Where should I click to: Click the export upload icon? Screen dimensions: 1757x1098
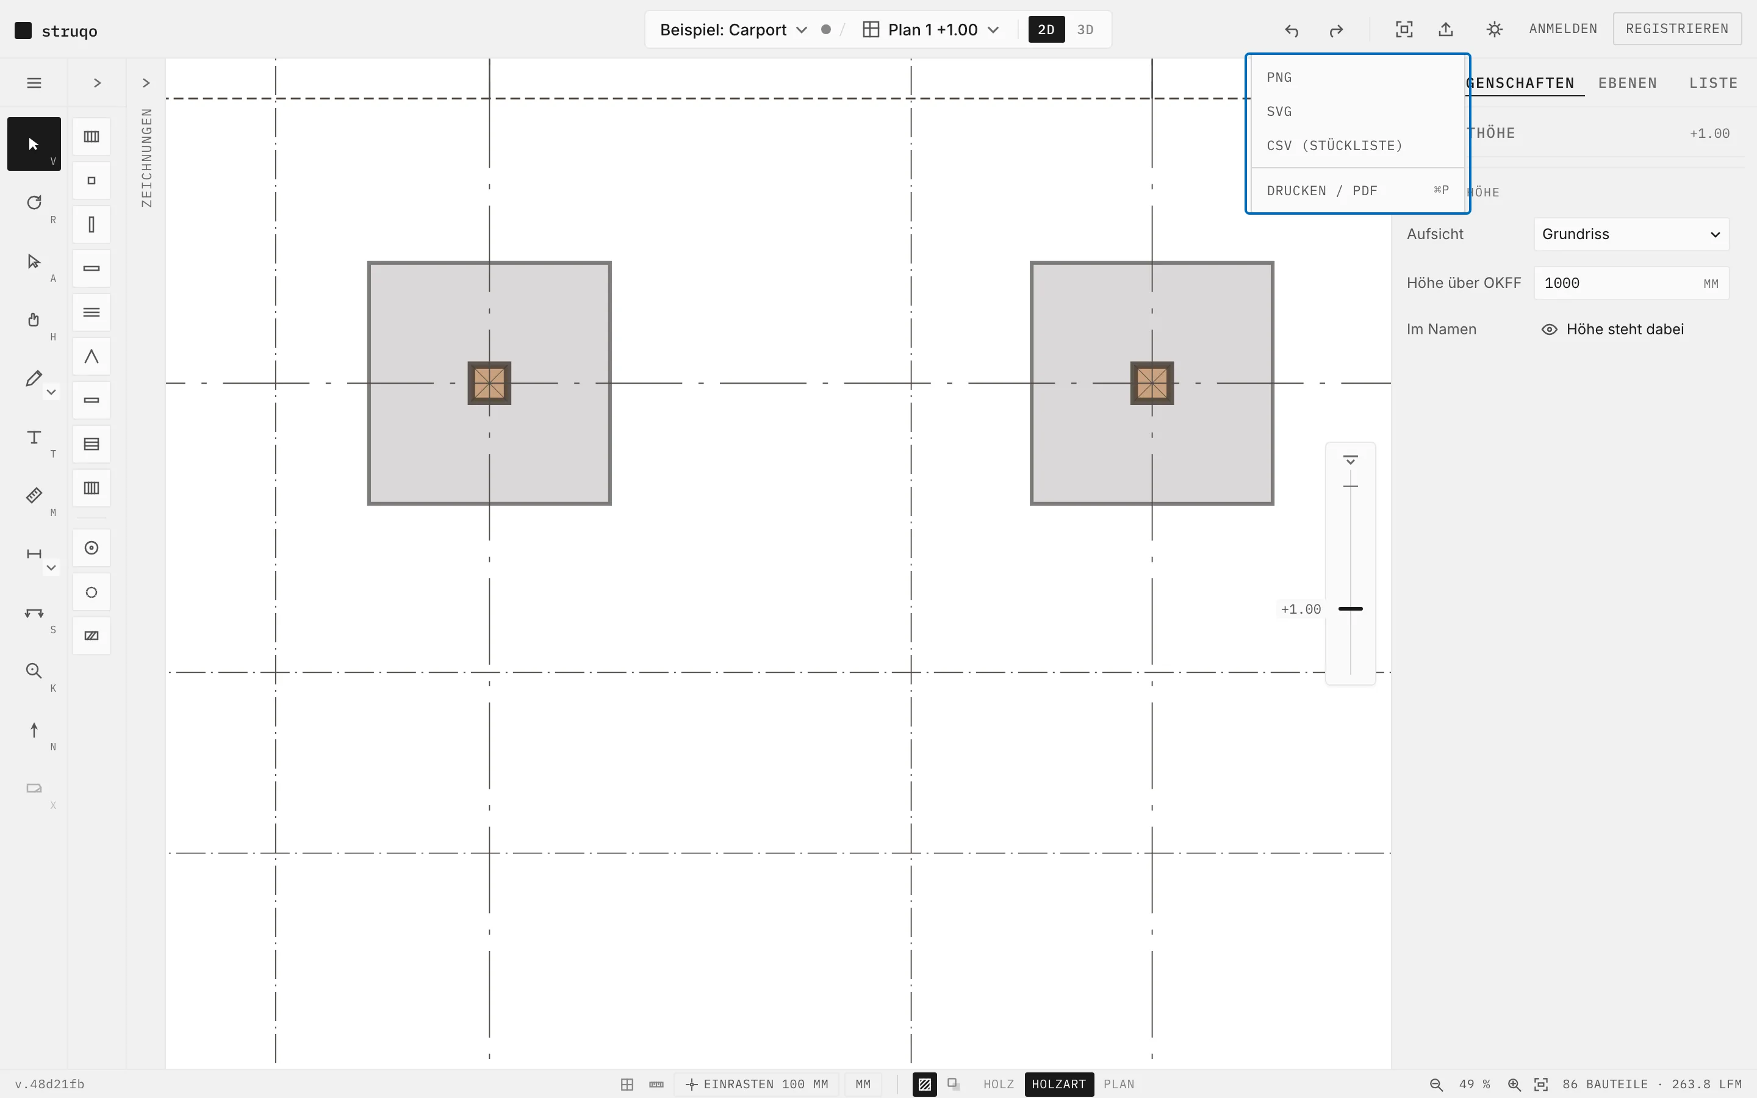(1446, 30)
